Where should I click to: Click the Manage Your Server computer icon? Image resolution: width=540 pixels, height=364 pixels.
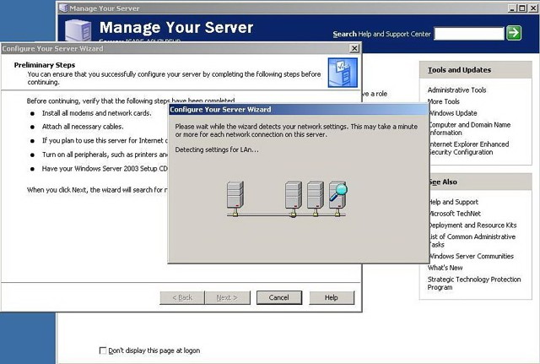[78, 31]
